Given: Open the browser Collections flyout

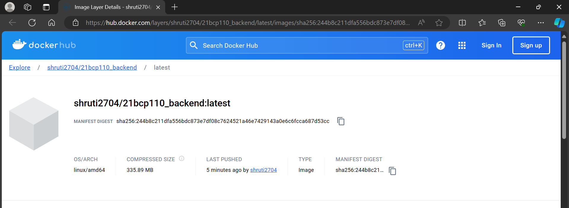Looking at the screenshot, I should click(501, 23).
